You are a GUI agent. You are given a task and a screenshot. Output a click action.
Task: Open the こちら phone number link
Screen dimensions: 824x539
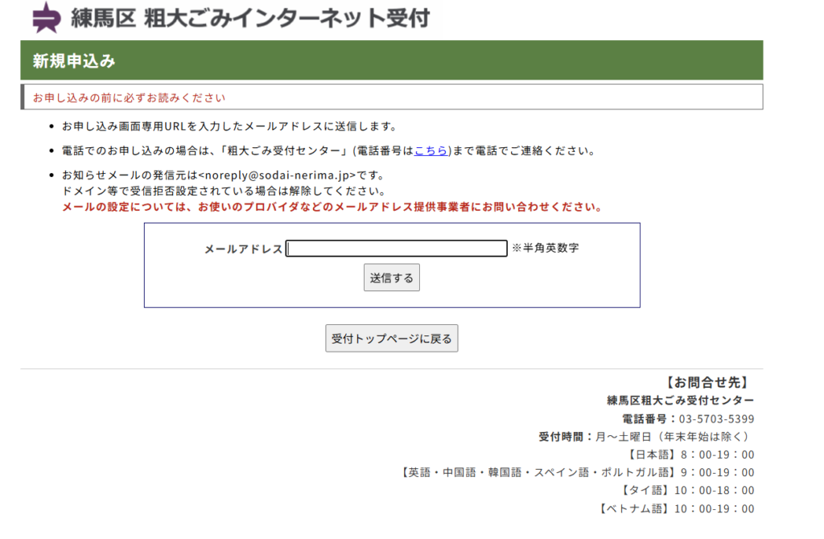click(431, 150)
